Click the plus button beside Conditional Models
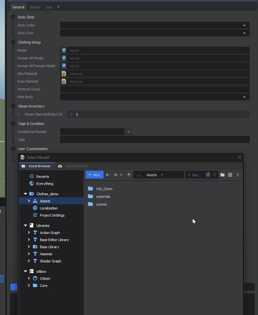258x315 pixels. pyautogui.click(x=129, y=132)
